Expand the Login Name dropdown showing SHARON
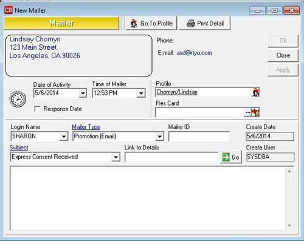The image size is (304, 241). (64, 137)
